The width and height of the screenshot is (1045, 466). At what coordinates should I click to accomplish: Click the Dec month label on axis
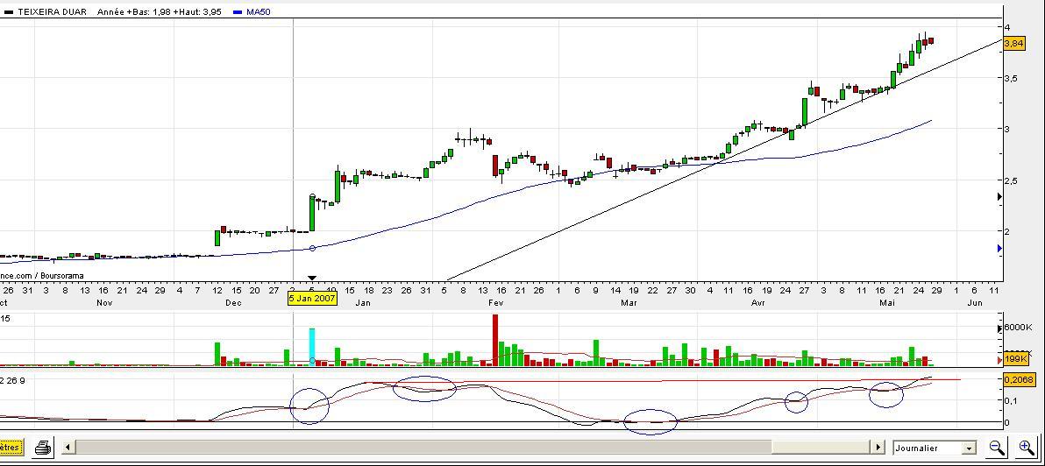pyautogui.click(x=233, y=303)
